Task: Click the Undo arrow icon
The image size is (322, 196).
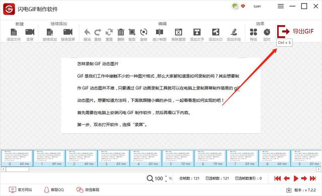Action: pyautogui.click(x=87, y=32)
